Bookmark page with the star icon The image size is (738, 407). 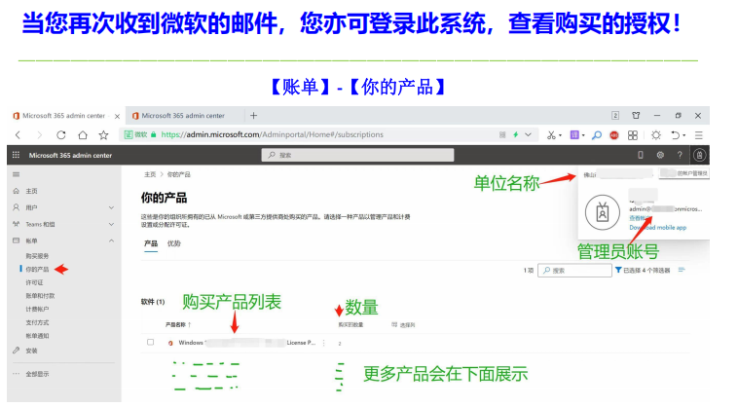click(103, 135)
